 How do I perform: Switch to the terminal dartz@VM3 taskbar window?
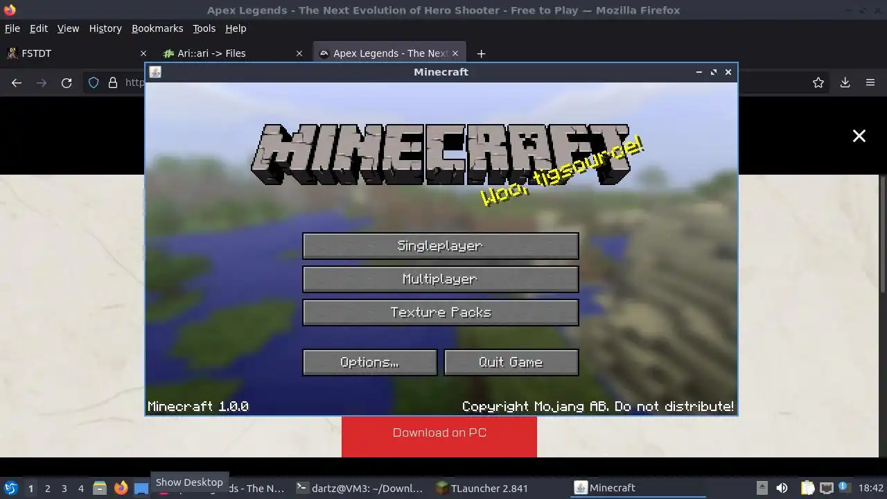[x=359, y=488]
